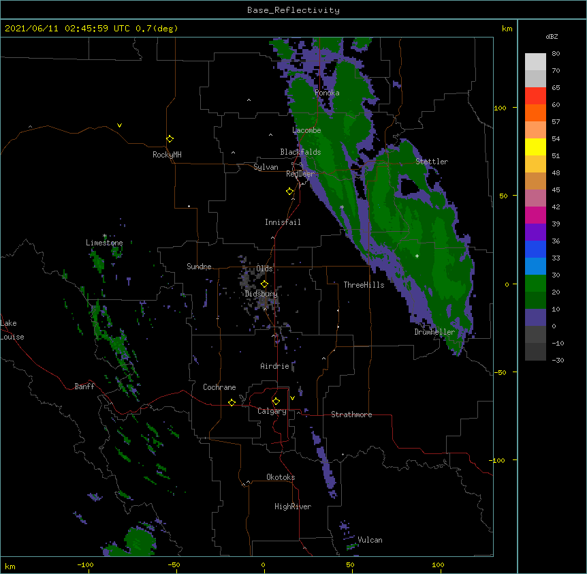
Task: Pick the slate purple 10 dBZ legend swatch
Action: tap(535, 318)
